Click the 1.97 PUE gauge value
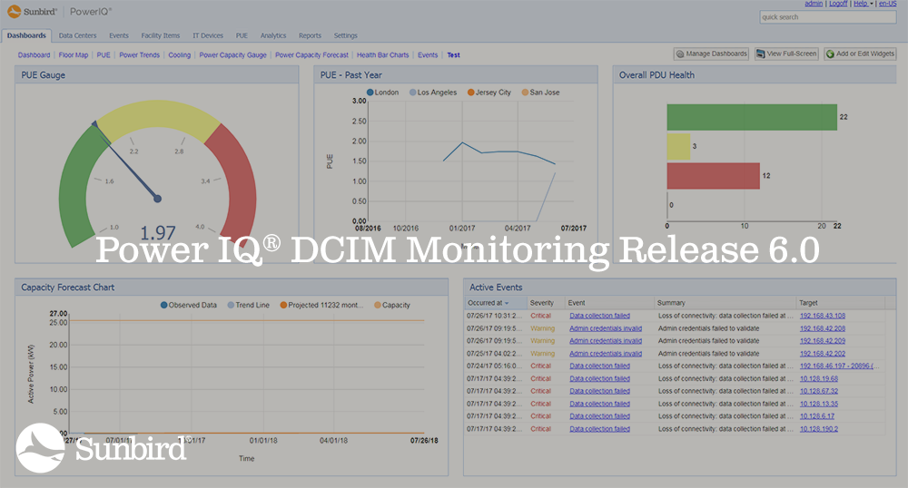 pyautogui.click(x=157, y=233)
